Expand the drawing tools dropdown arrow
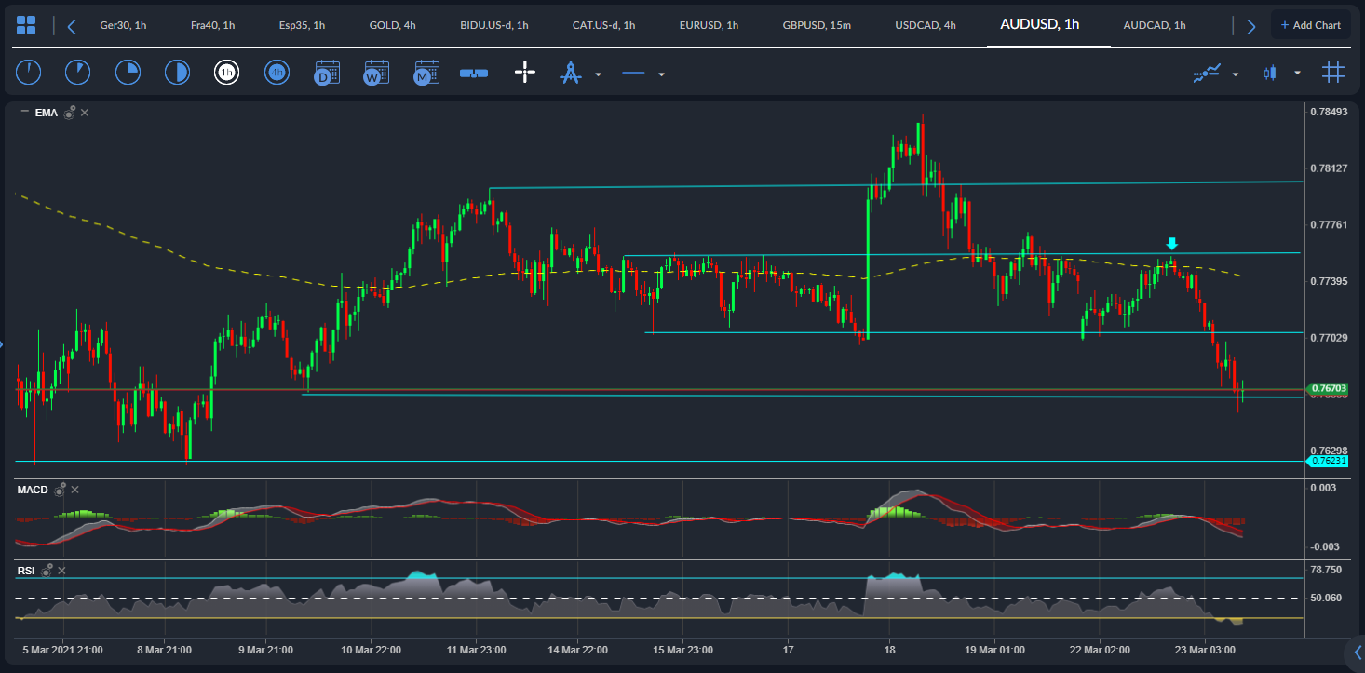Screen dimensions: 1365x673 (x=598, y=74)
